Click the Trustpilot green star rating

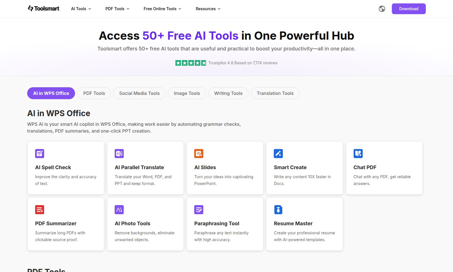click(x=191, y=63)
